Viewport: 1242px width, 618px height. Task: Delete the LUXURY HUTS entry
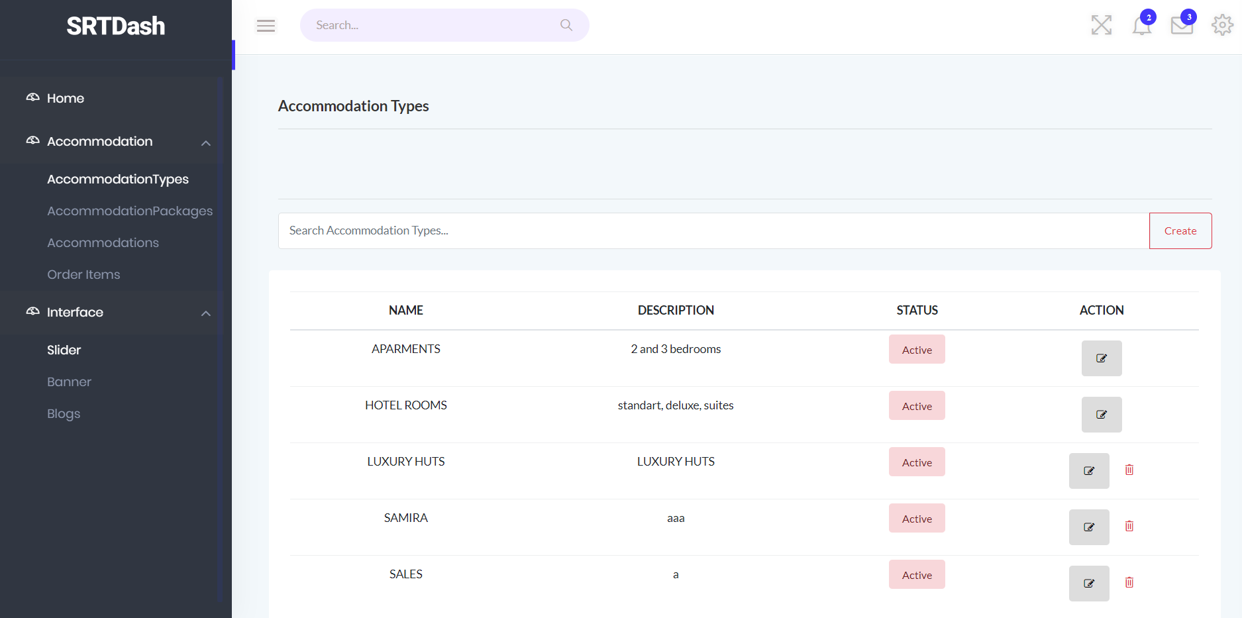pyautogui.click(x=1129, y=470)
